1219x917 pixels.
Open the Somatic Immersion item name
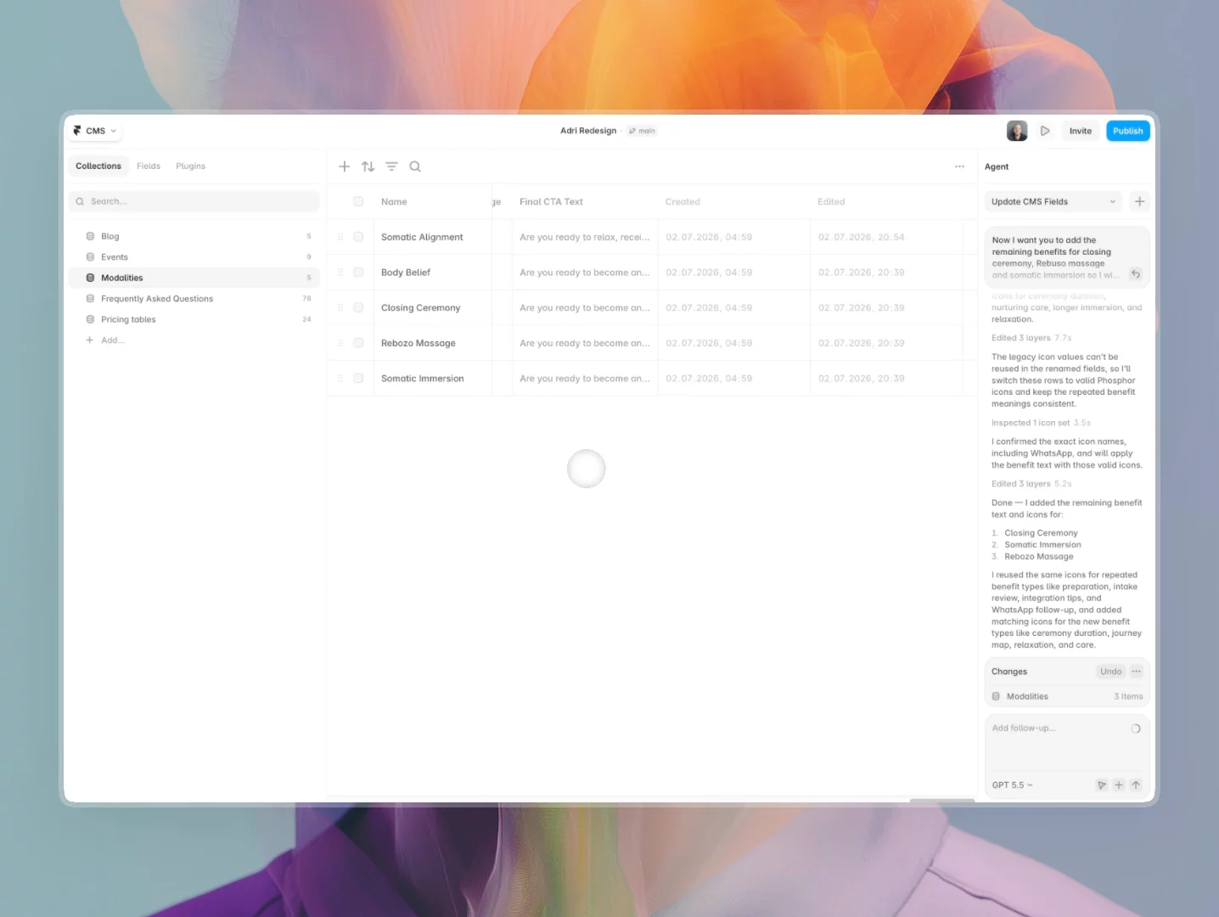(x=423, y=379)
